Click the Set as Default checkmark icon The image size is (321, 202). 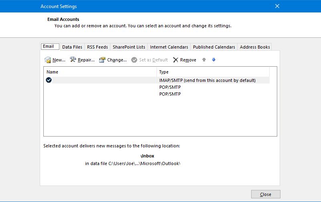(x=134, y=60)
